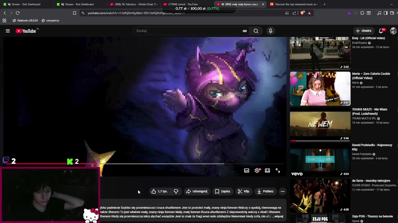Viewport: 398px width, 223px height.
Task: Open the browser extensions puzzle icon
Action: (x=362, y=13)
